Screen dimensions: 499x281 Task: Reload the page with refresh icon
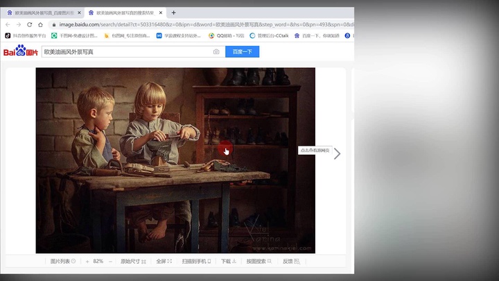(29, 24)
